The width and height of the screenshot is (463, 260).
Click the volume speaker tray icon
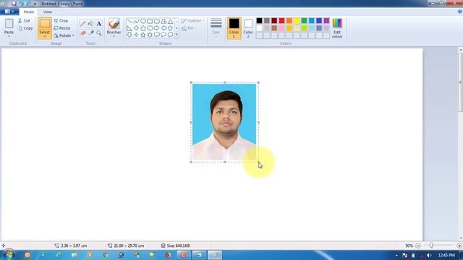pos(429,255)
